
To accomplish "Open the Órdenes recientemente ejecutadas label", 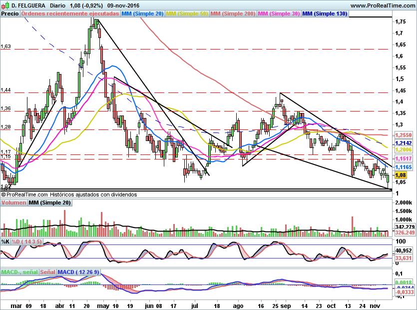I will point(70,14).
